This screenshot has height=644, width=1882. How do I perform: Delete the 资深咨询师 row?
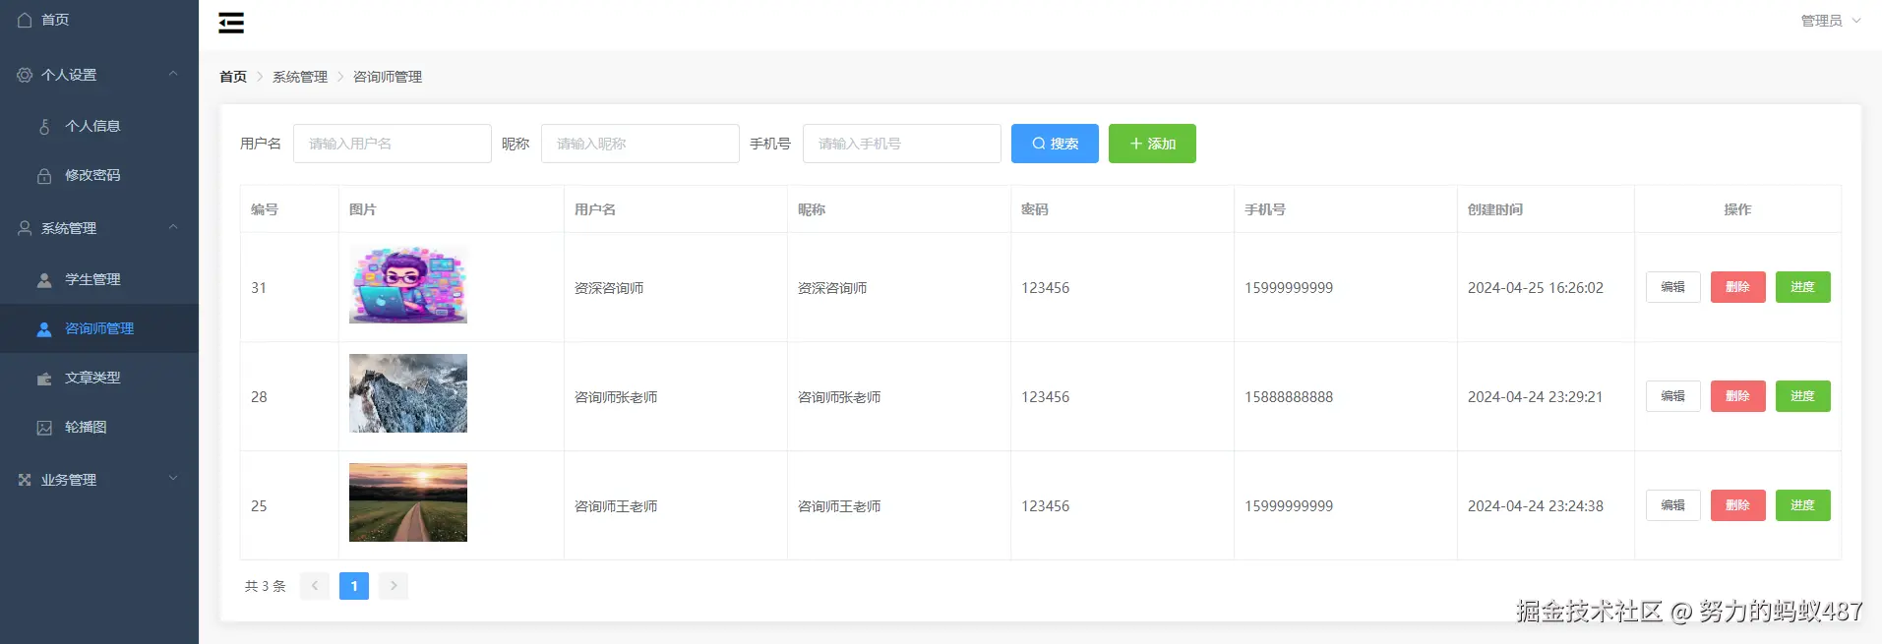click(1738, 287)
